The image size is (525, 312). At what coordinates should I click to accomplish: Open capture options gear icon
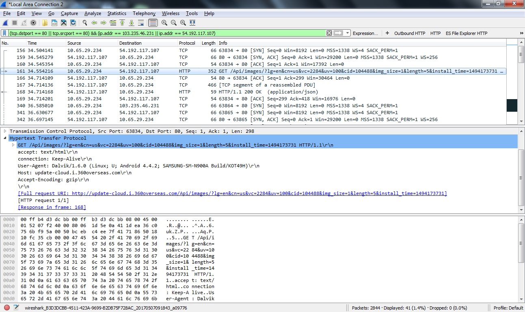[33, 23]
